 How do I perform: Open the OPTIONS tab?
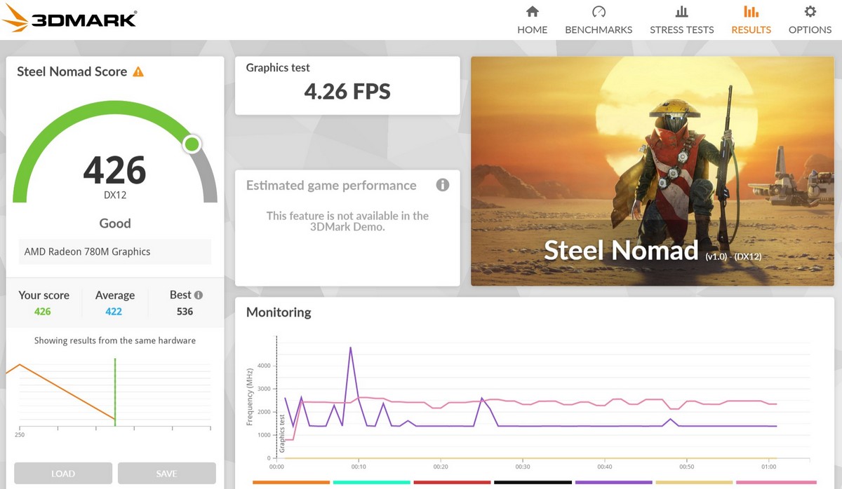(810, 20)
